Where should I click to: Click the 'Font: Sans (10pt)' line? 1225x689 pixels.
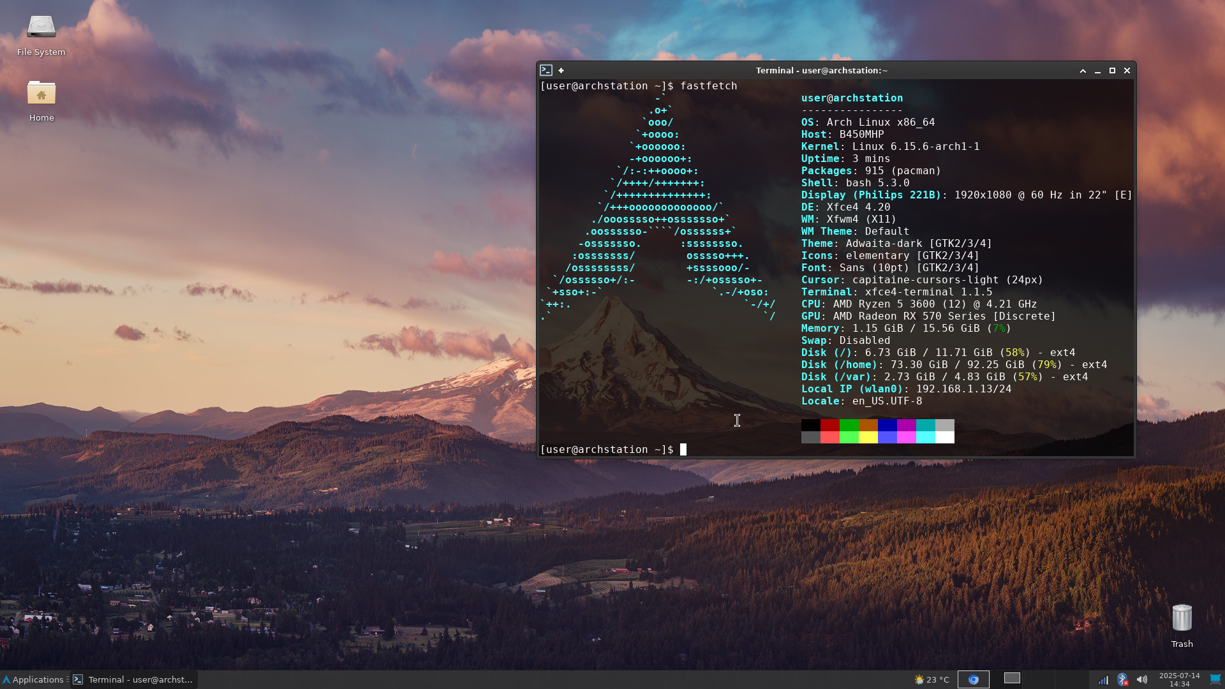click(891, 268)
